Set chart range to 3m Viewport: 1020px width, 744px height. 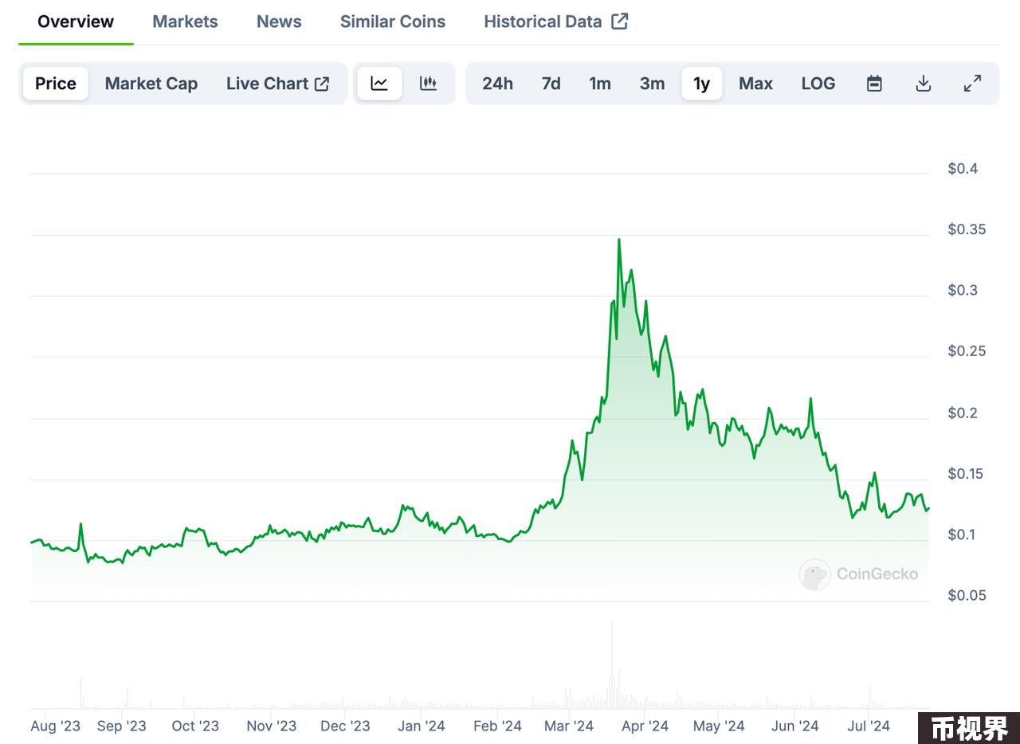click(652, 84)
